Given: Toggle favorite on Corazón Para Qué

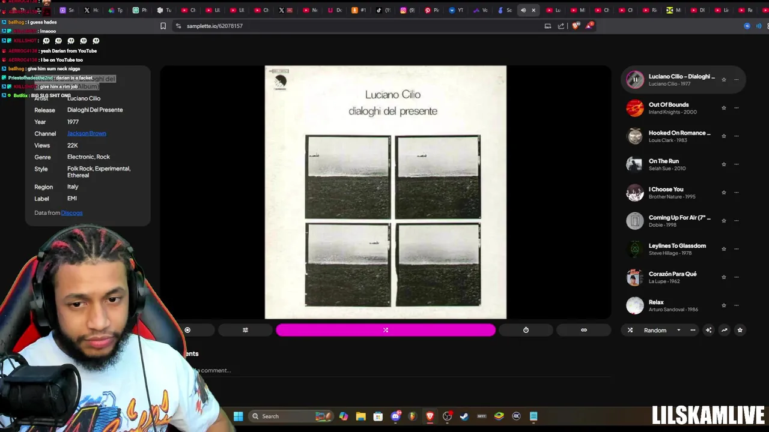Looking at the screenshot, I should click(x=724, y=277).
